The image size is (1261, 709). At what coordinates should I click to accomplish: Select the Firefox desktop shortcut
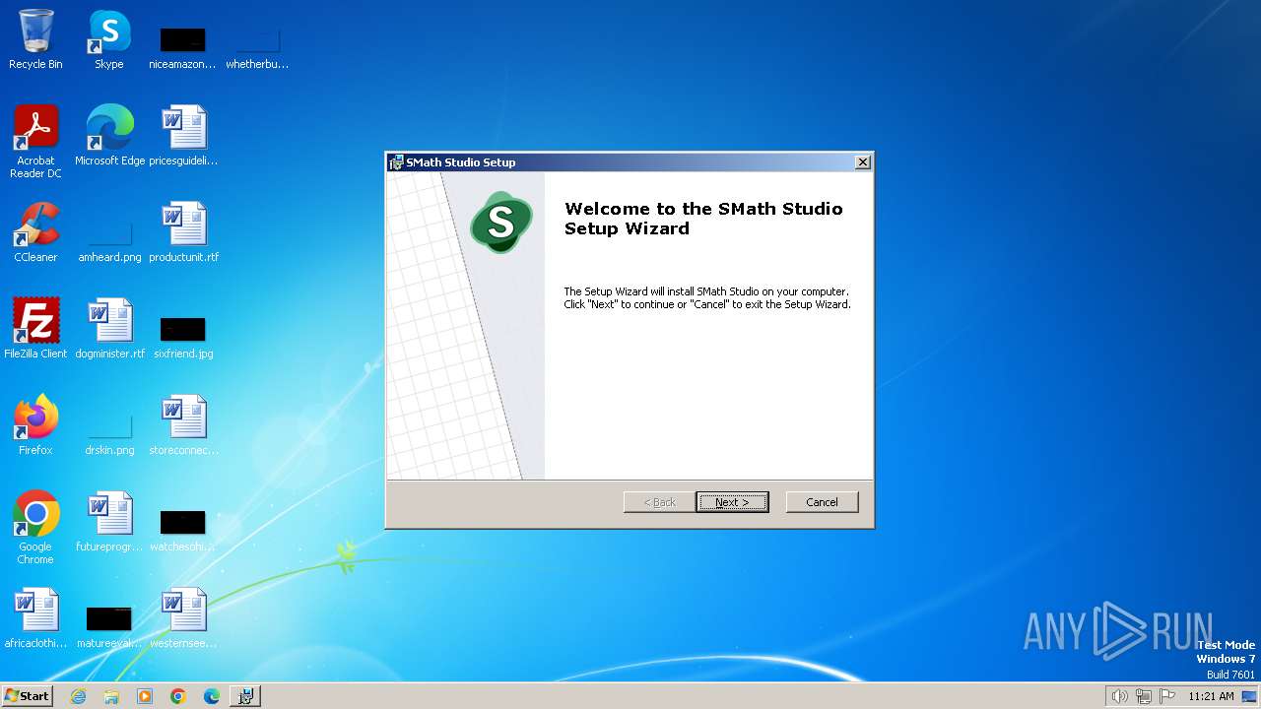tap(35, 425)
